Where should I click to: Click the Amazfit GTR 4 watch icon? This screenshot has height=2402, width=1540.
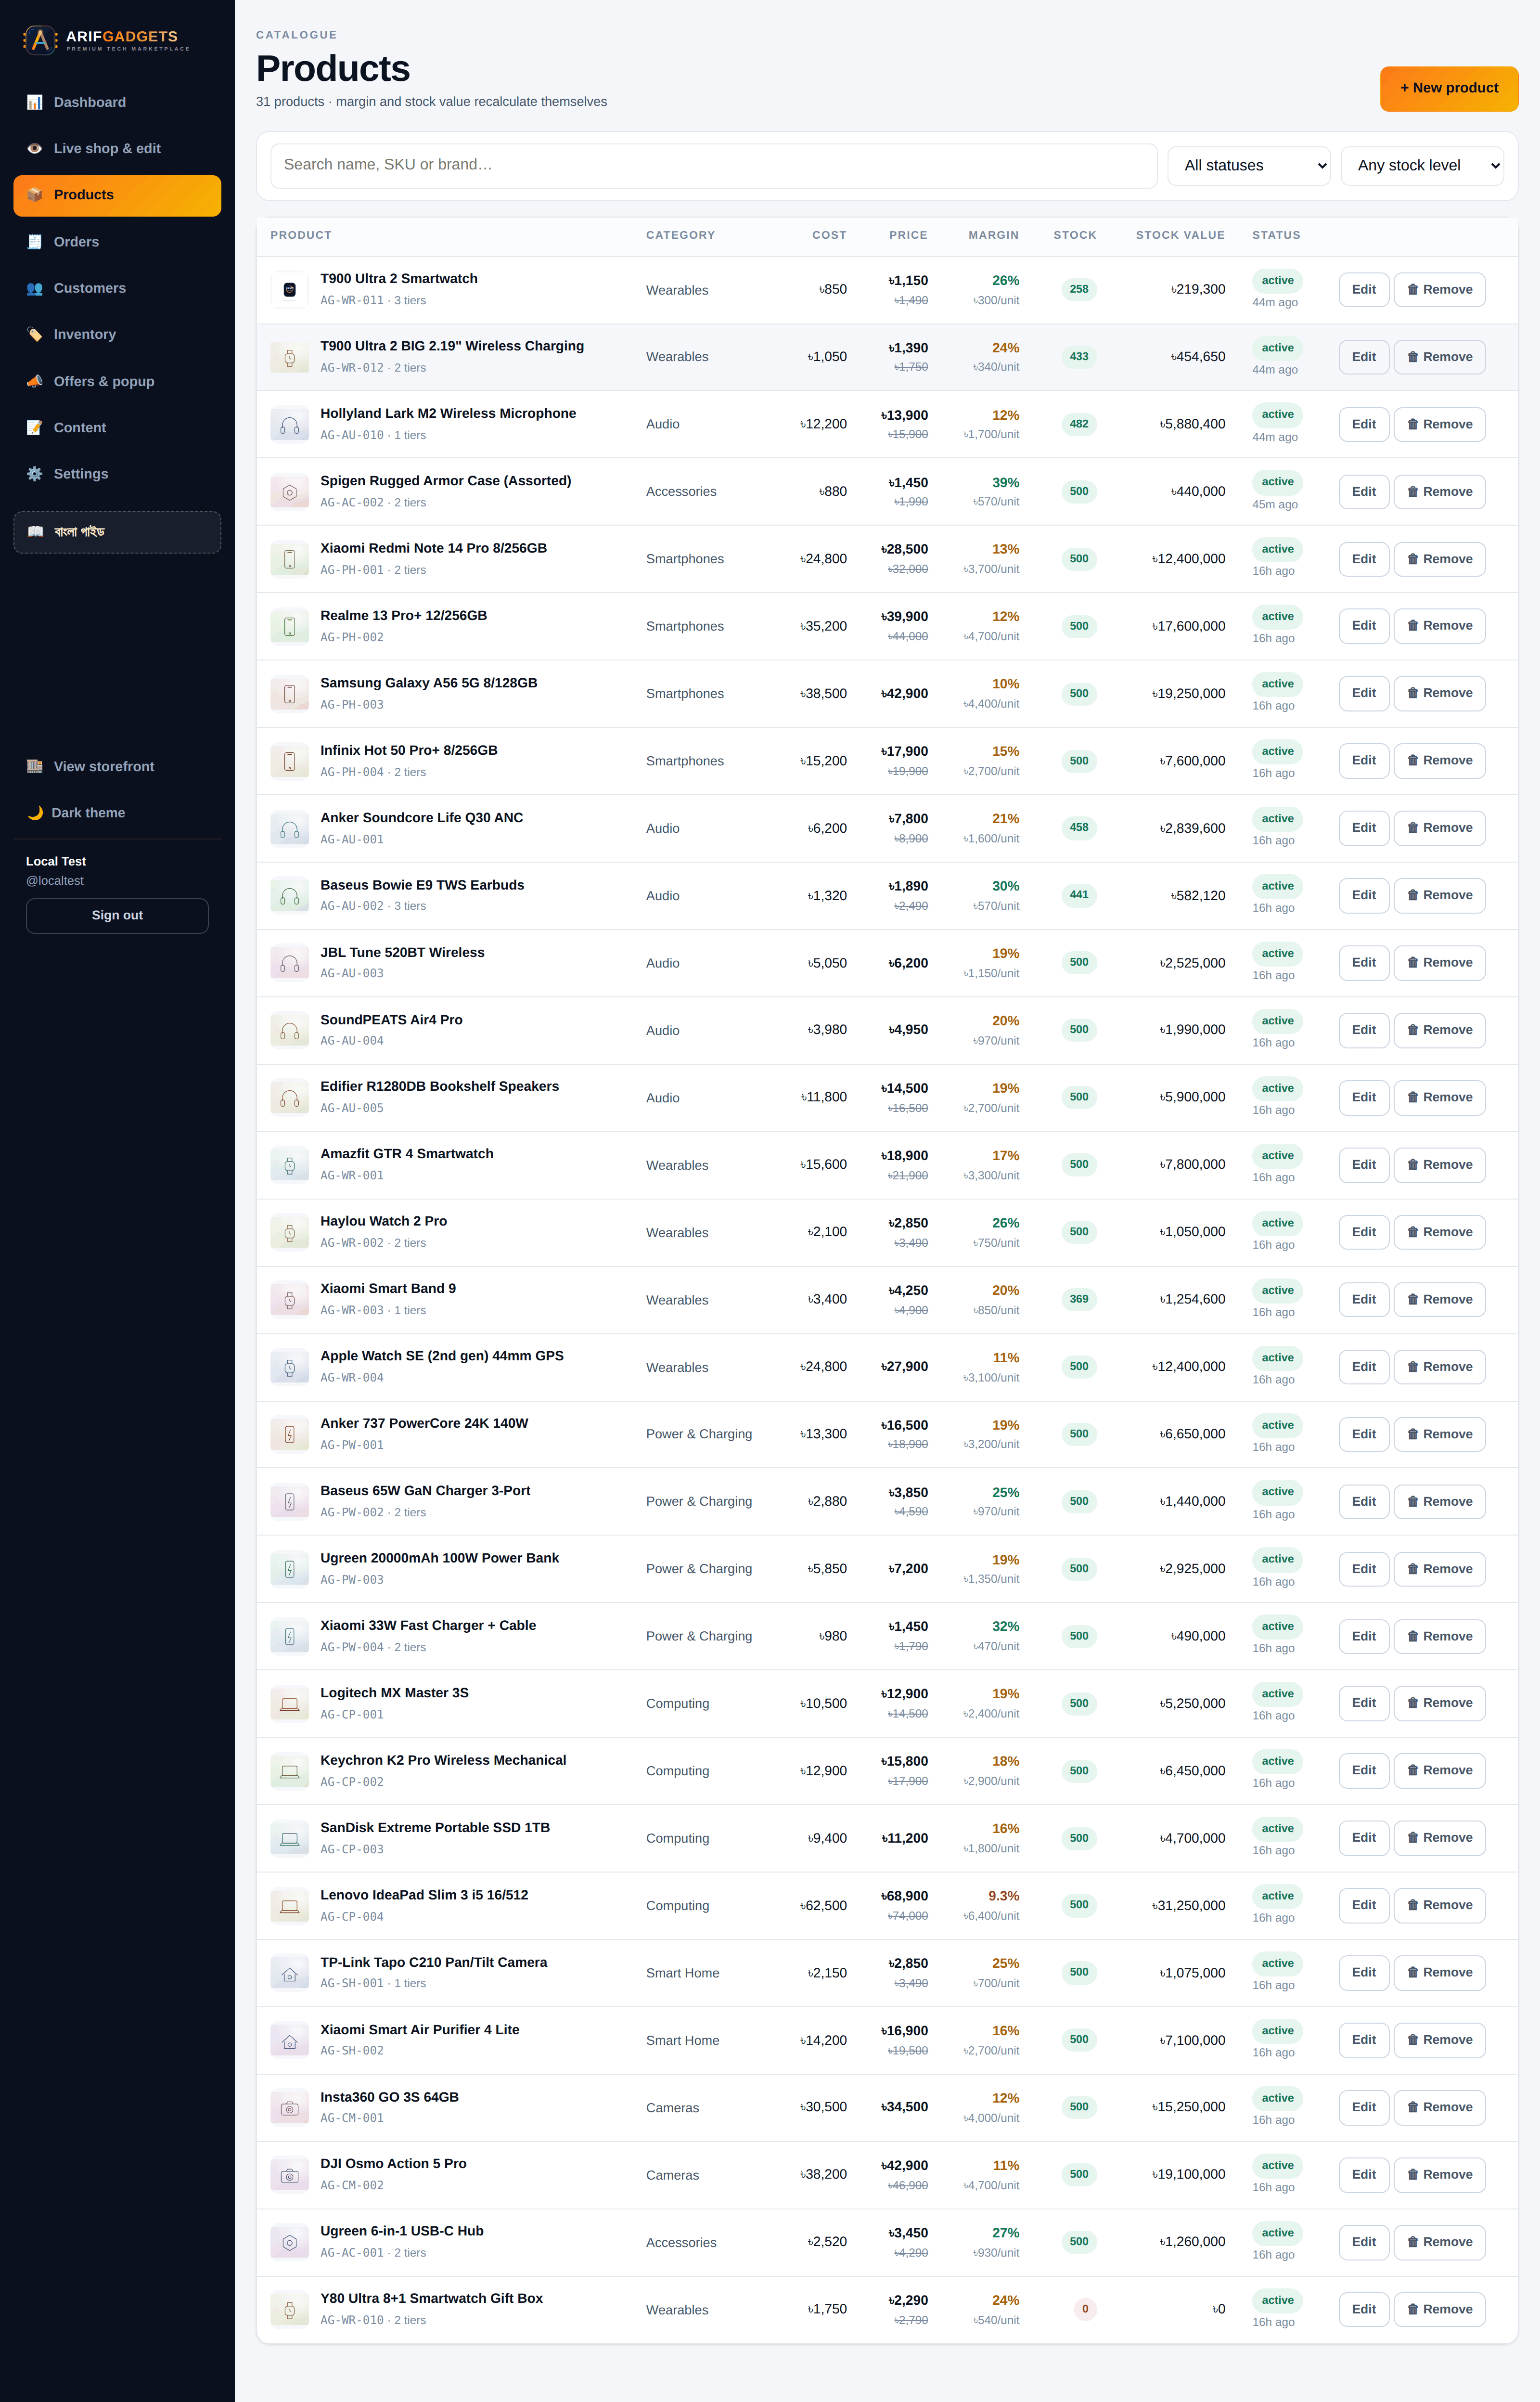click(289, 1165)
